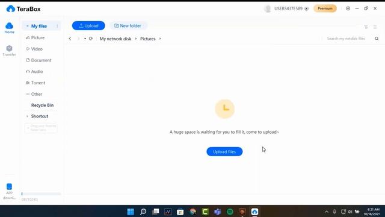Open the Windows Start menu
Screen dimensions: 385x217
131,212
